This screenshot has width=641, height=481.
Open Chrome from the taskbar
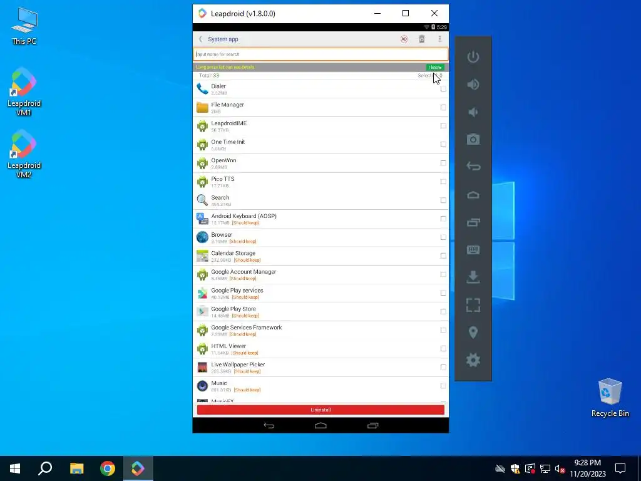108,468
